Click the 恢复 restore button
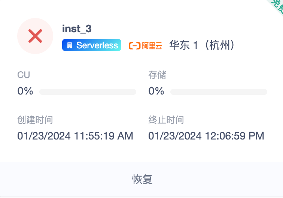 (x=142, y=179)
